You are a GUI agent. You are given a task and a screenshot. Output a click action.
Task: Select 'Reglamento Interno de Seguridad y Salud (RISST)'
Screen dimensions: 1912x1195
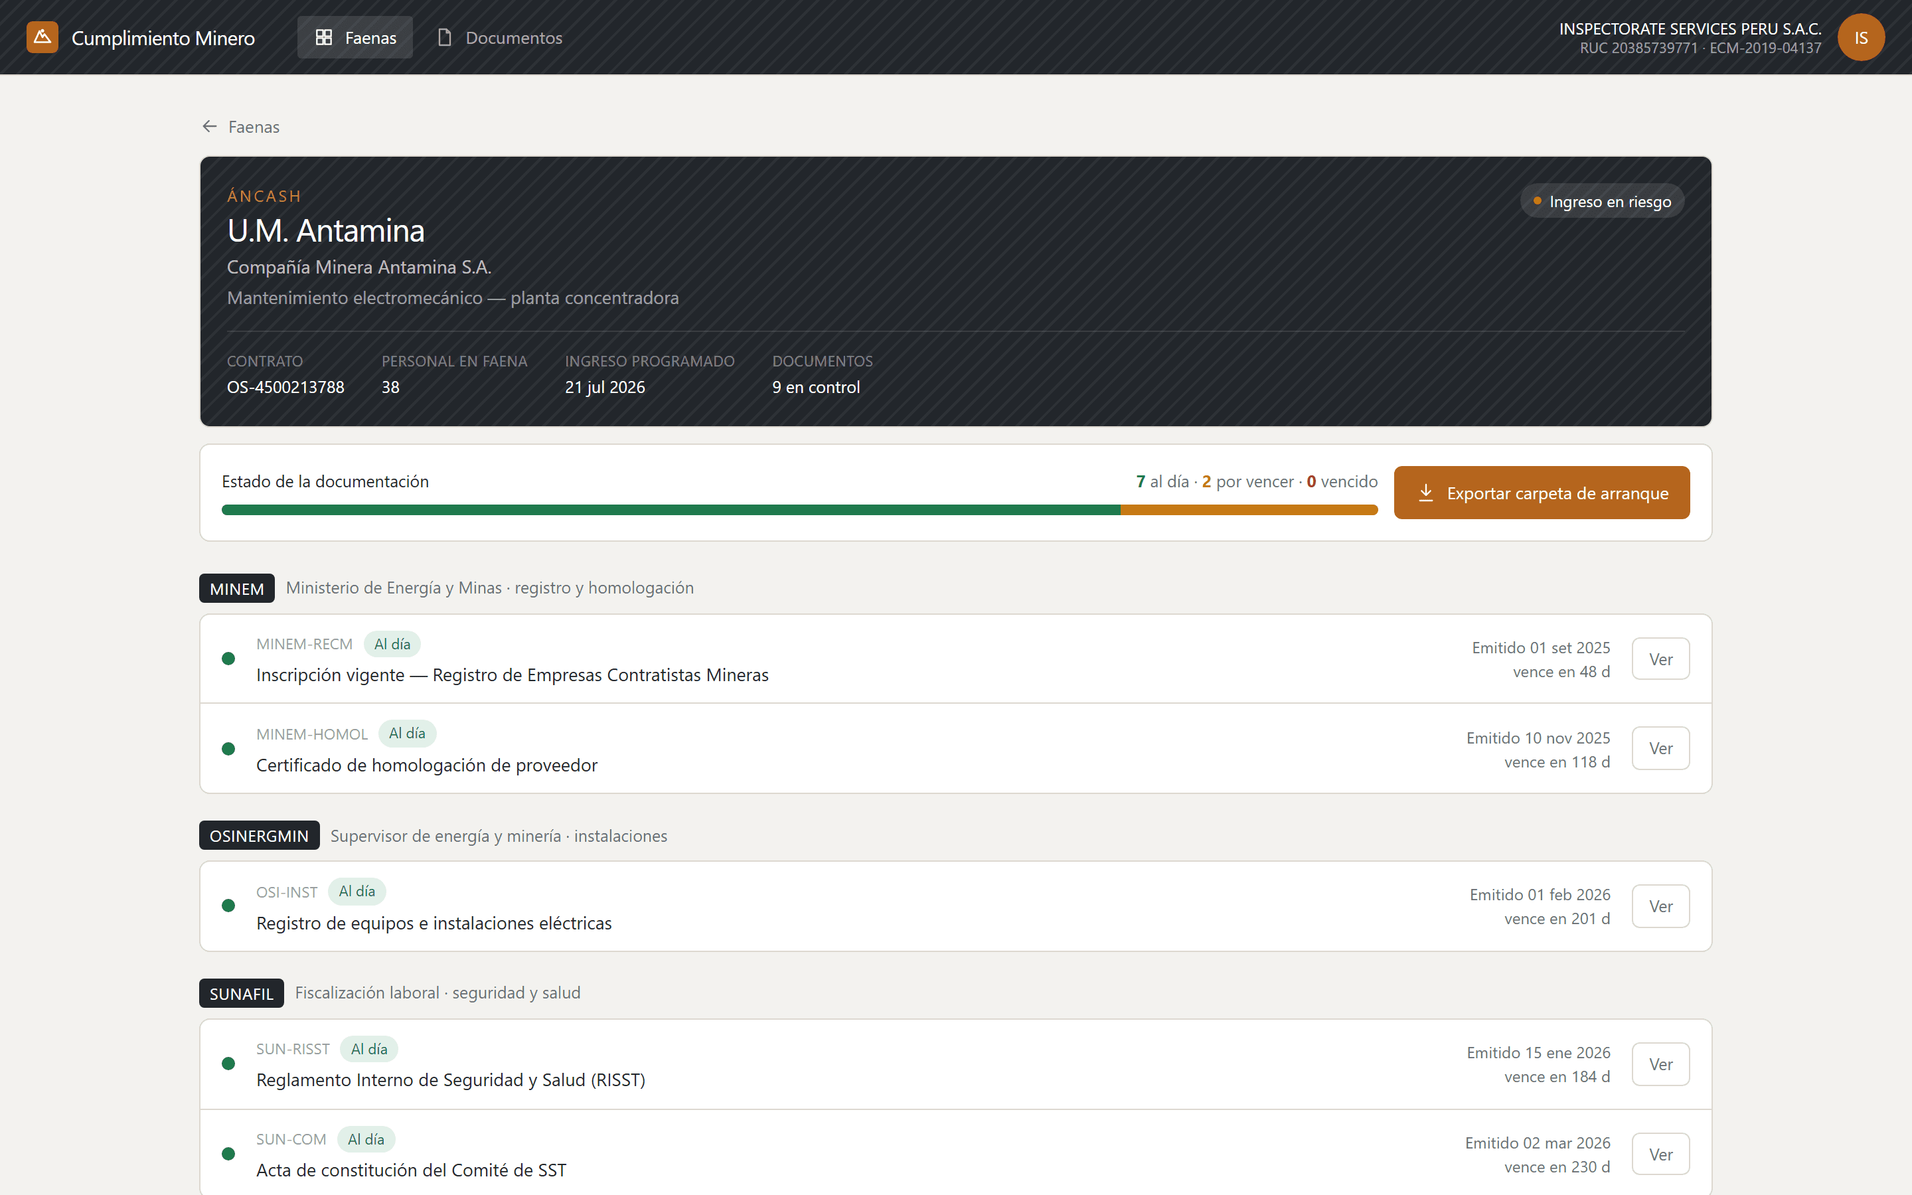(450, 1079)
